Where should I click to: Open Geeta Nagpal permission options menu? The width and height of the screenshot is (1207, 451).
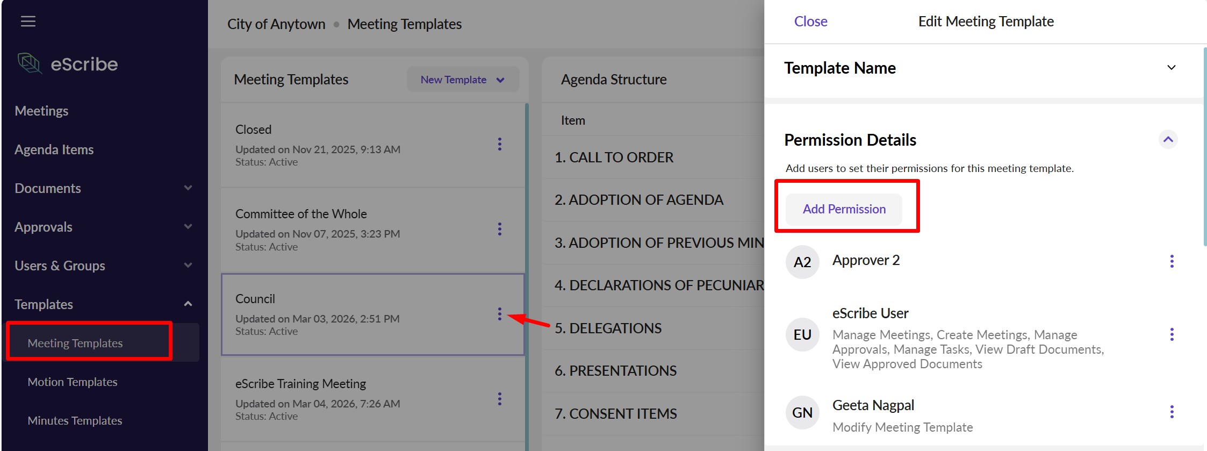point(1172,412)
